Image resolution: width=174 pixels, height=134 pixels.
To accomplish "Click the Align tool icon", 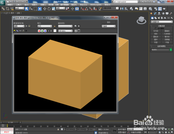I will (126, 9).
